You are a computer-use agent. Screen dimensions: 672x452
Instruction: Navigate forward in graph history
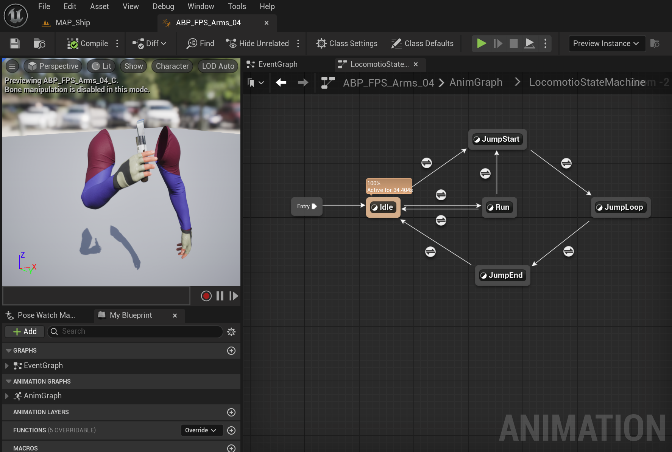[x=303, y=82]
